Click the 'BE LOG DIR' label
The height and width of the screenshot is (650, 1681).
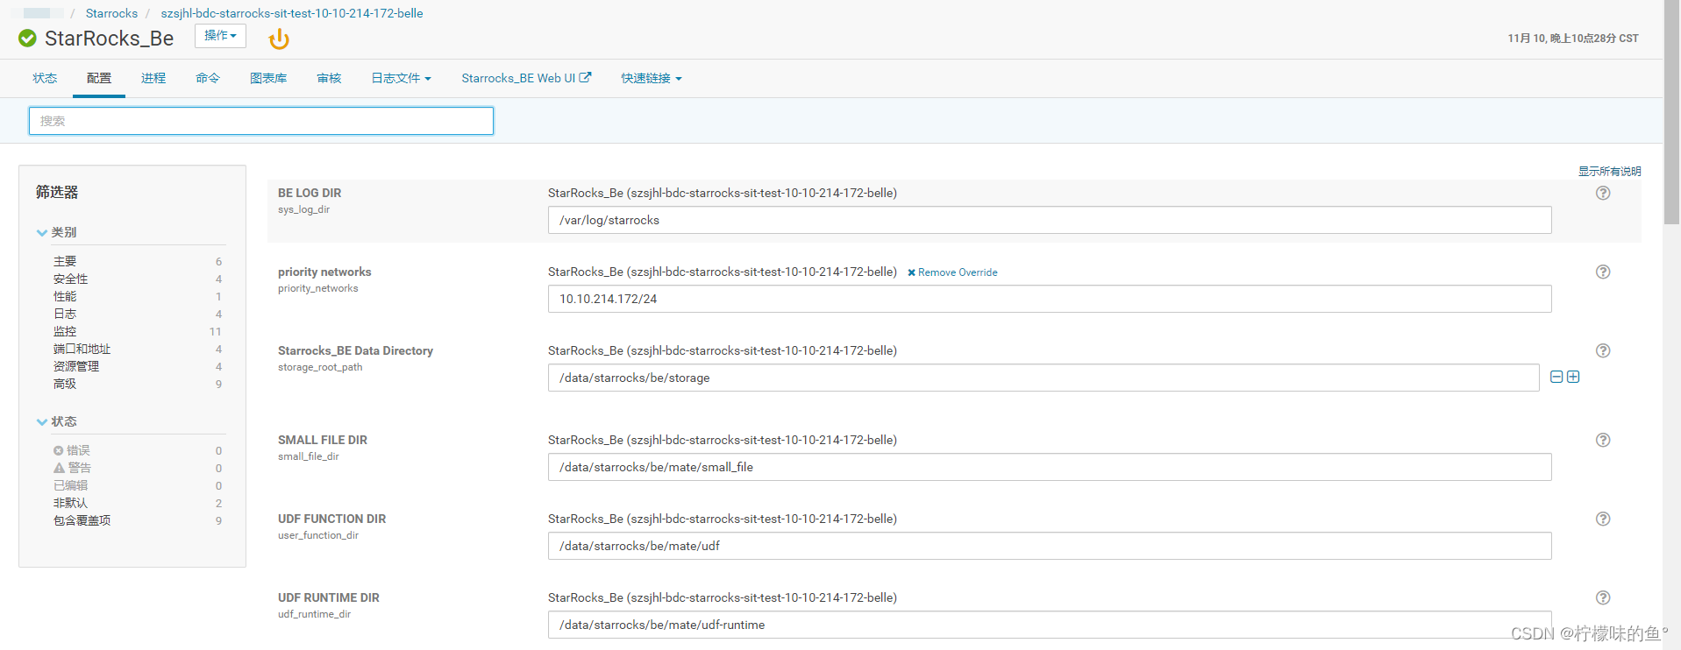(x=310, y=193)
